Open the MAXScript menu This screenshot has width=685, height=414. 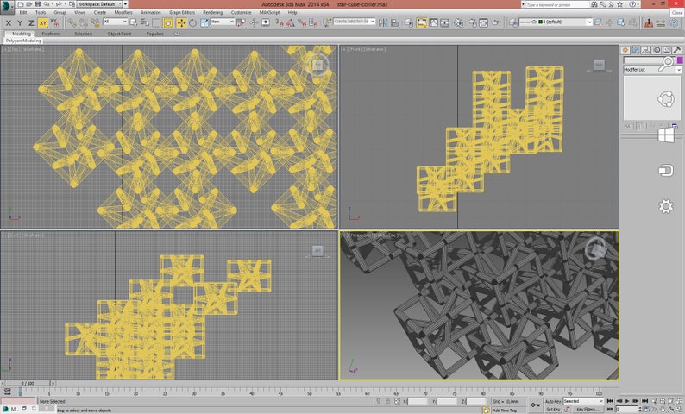point(269,13)
